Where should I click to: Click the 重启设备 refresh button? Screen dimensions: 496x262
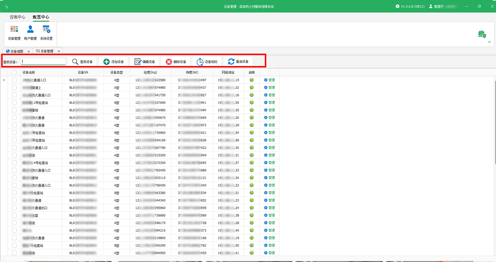[238, 62]
